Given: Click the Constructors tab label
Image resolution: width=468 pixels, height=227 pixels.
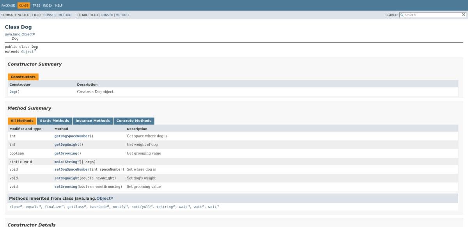Looking at the screenshot, I should 23,77.
